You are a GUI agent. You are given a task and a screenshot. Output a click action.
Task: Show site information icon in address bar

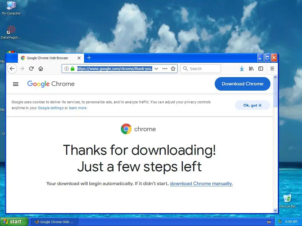pyautogui.click(x=66, y=69)
